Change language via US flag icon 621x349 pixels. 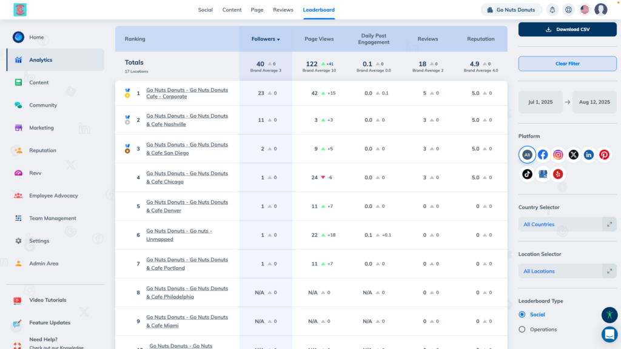click(585, 10)
